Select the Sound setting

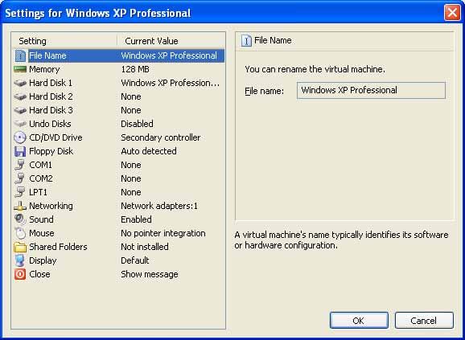41,219
